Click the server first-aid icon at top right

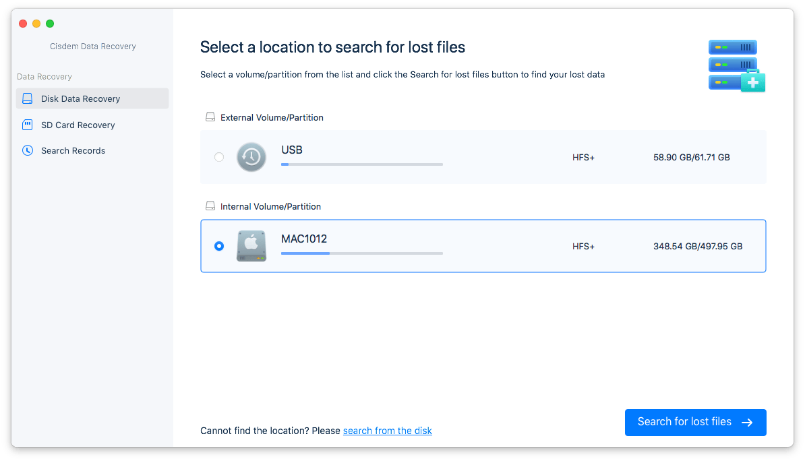pos(736,65)
